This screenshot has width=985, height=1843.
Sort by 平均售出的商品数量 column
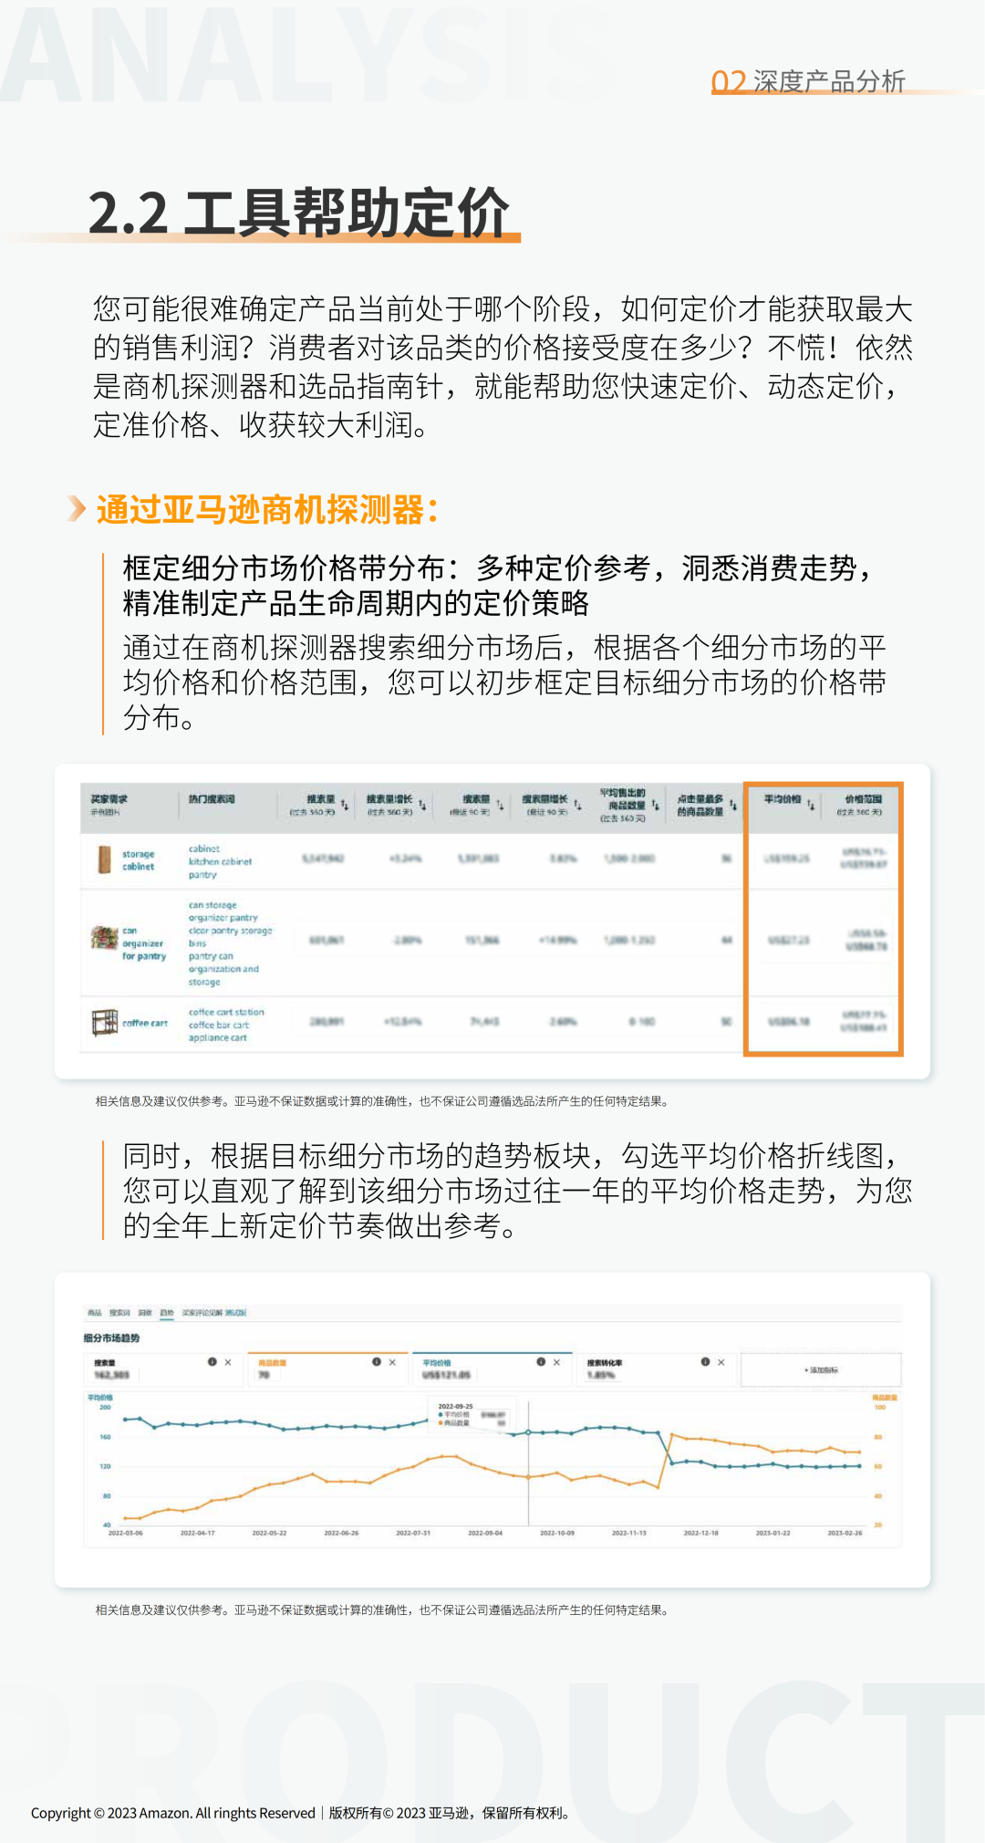click(x=655, y=805)
